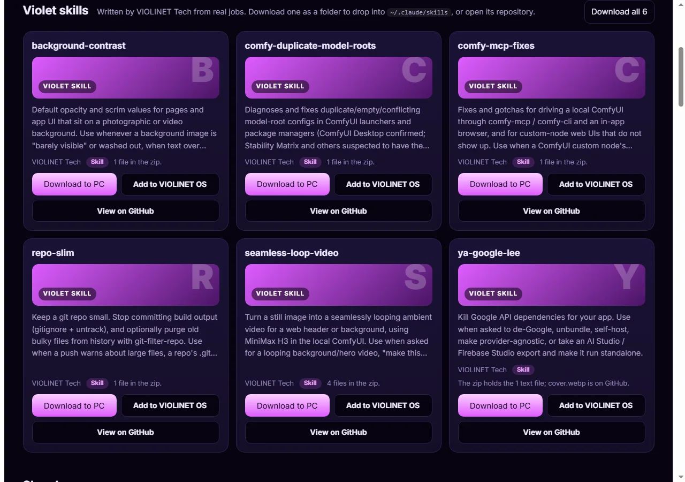Click VIOLET SKILL badge on comfy-mcp-fixes banner
685x482 pixels.
(493, 86)
